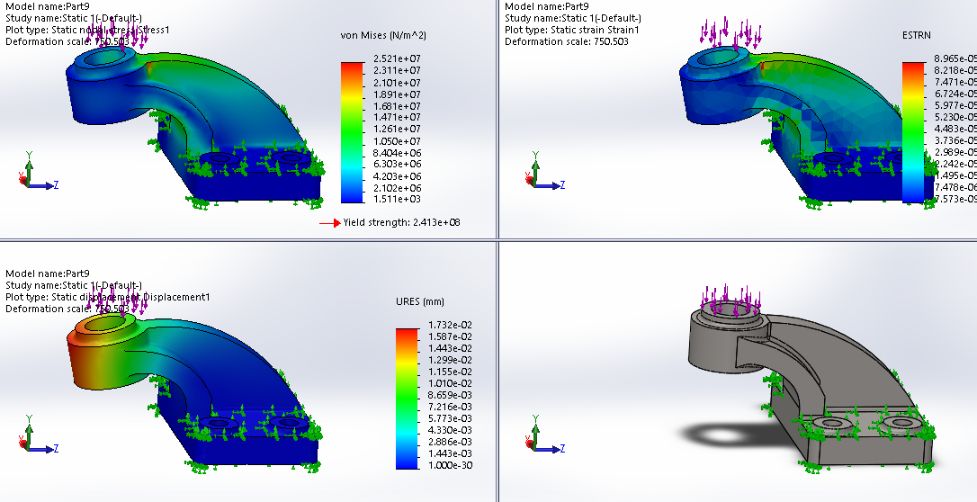Select the ESTRN legend title
This screenshot has width=977, height=502.
(916, 35)
